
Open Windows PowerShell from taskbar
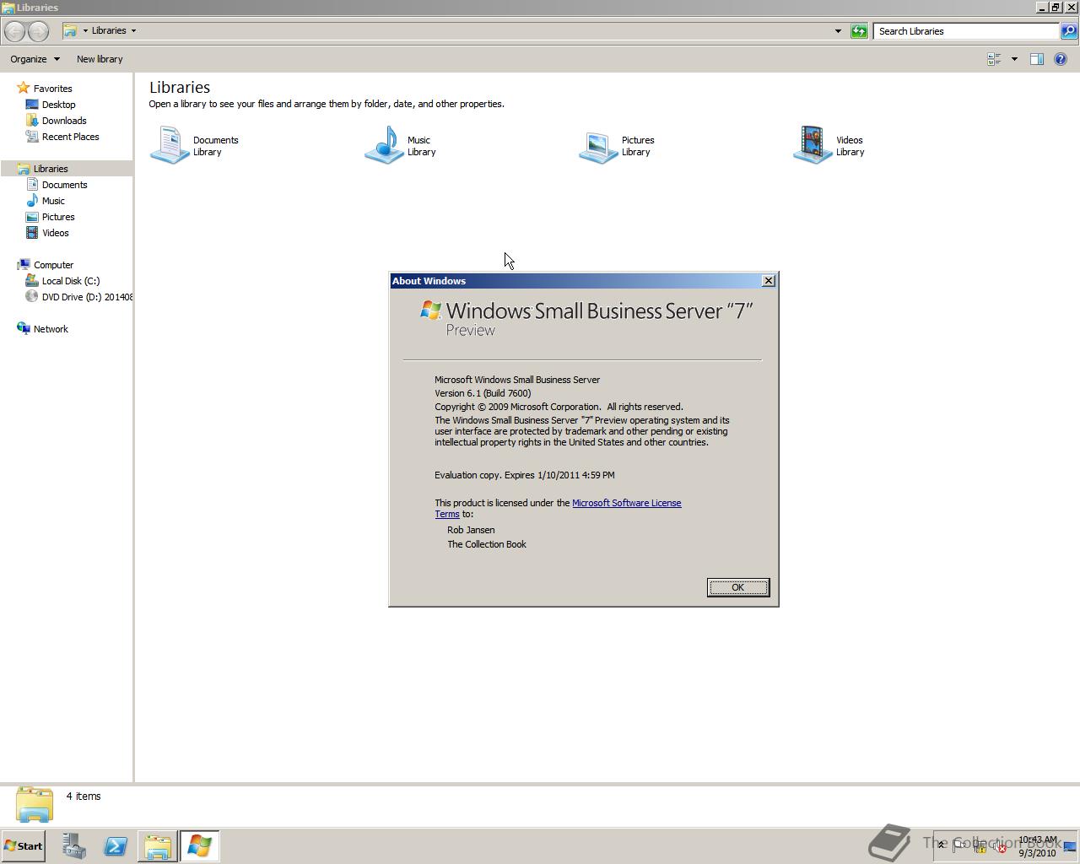(116, 846)
